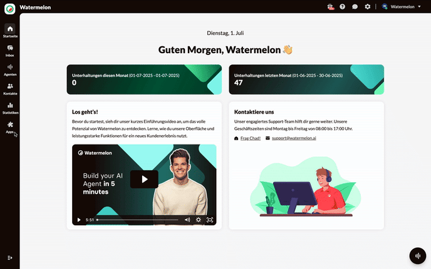Open Kontakte in sidebar

click(x=10, y=89)
